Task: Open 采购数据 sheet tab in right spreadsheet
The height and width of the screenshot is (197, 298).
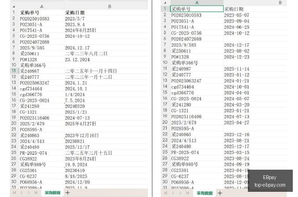Action: 204,193
